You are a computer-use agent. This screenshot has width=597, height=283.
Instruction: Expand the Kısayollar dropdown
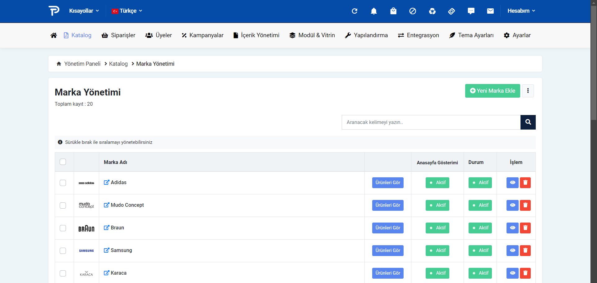[x=84, y=11]
